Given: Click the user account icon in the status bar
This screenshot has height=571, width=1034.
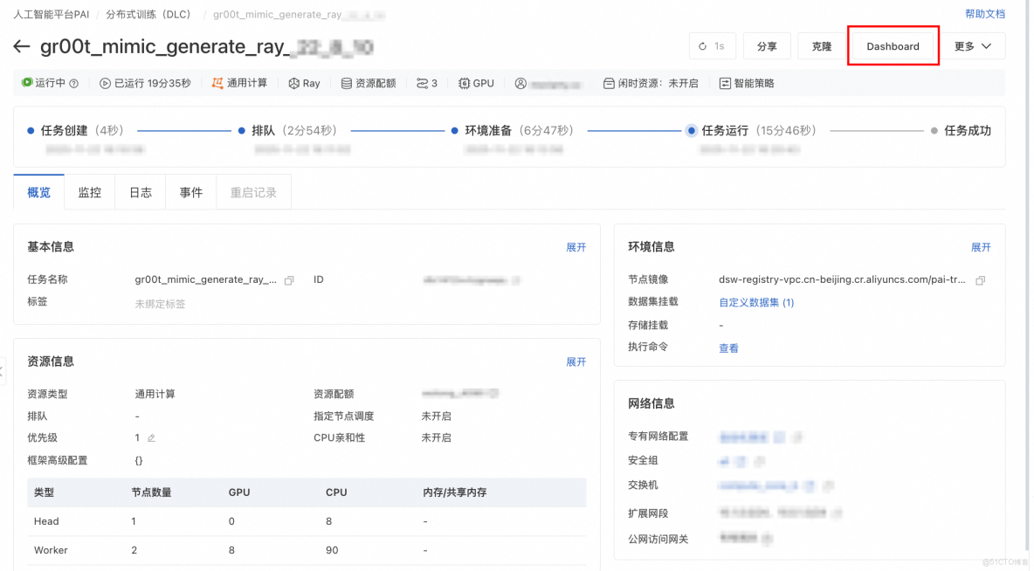Looking at the screenshot, I should tap(520, 83).
